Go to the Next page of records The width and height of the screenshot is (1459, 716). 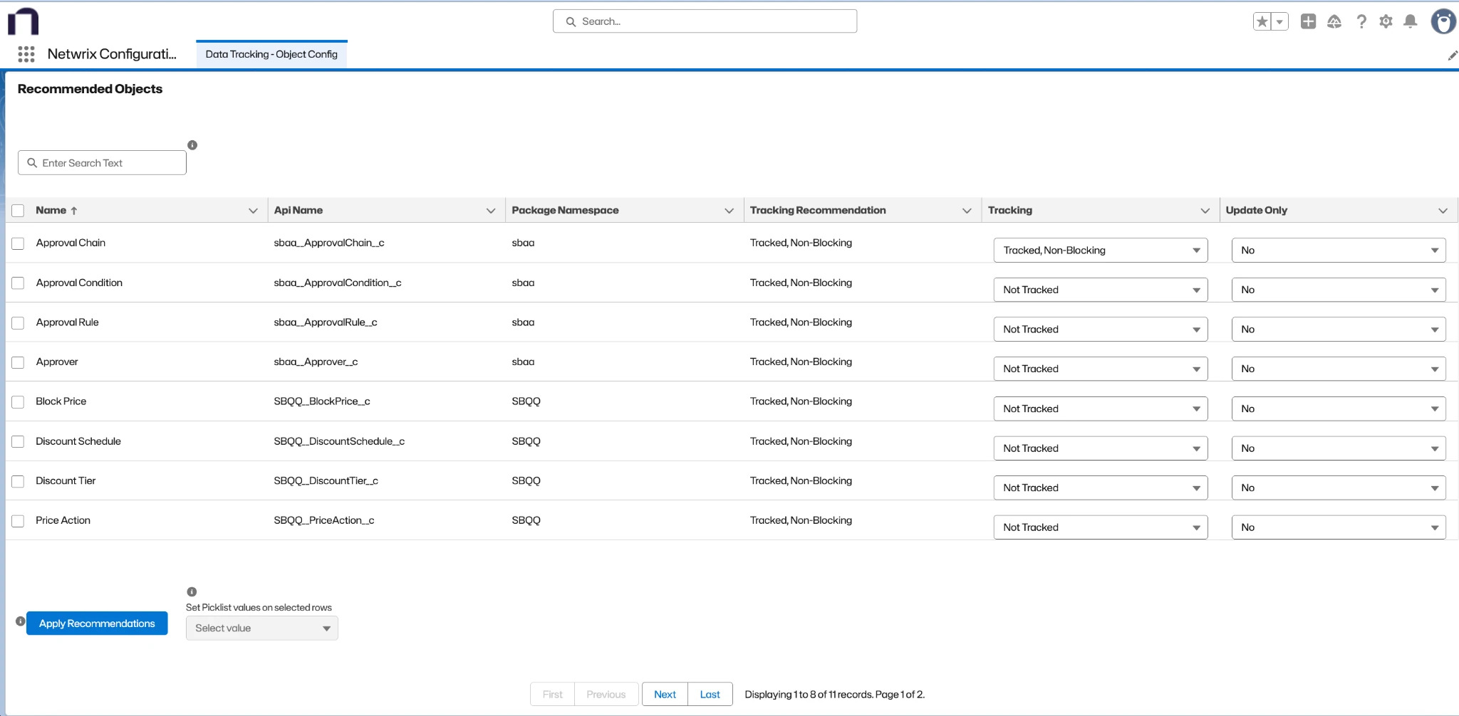point(664,694)
